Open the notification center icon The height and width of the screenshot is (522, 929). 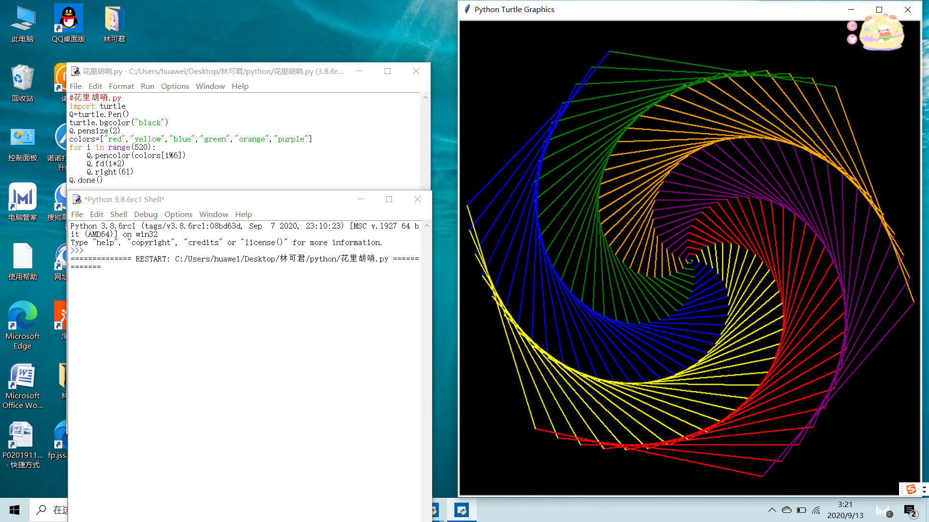(x=909, y=510)
